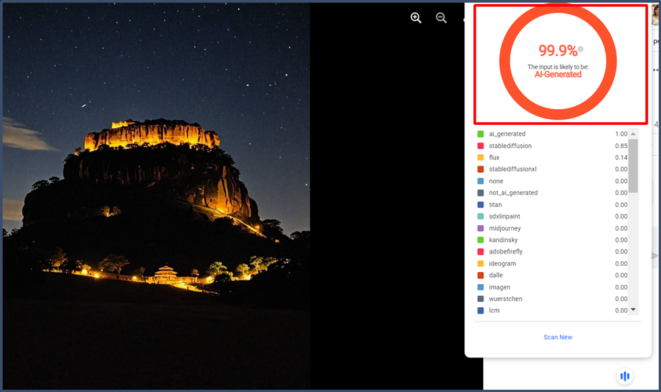Click the zoom in magnifier icon
Image resolution: width=661 pixels, height=392 pixels.
(x=416, y=18)
